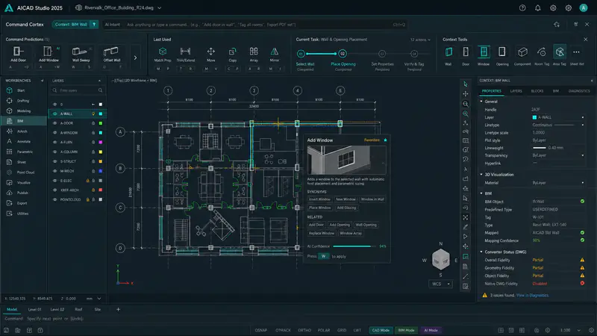Open the AIArch workbench
The image size is (597, 336).
point(24,131)
